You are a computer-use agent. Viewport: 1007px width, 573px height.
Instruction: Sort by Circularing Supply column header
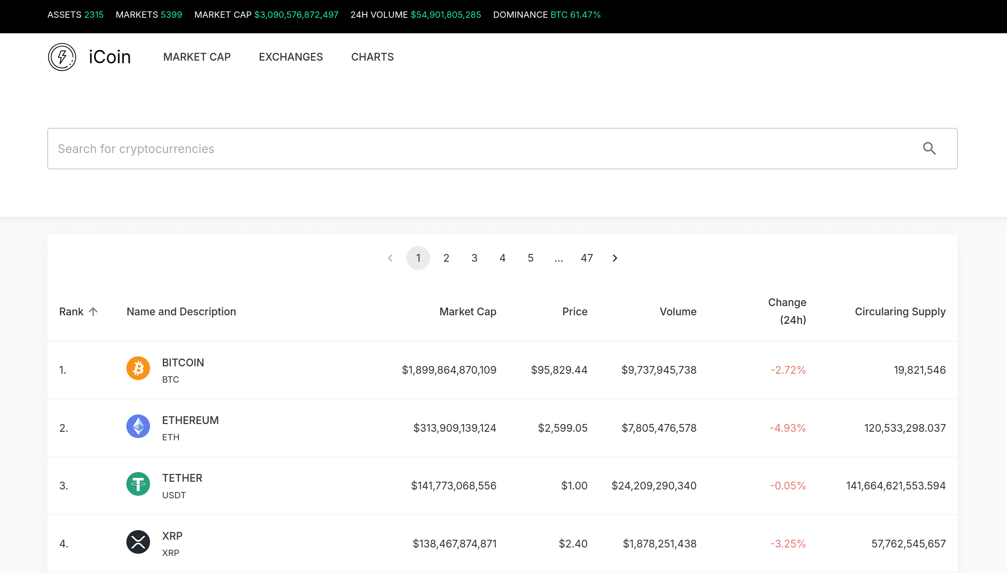[x=900, y=312]
